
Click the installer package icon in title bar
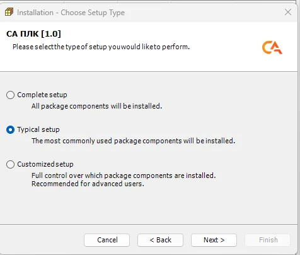point(9,12)
